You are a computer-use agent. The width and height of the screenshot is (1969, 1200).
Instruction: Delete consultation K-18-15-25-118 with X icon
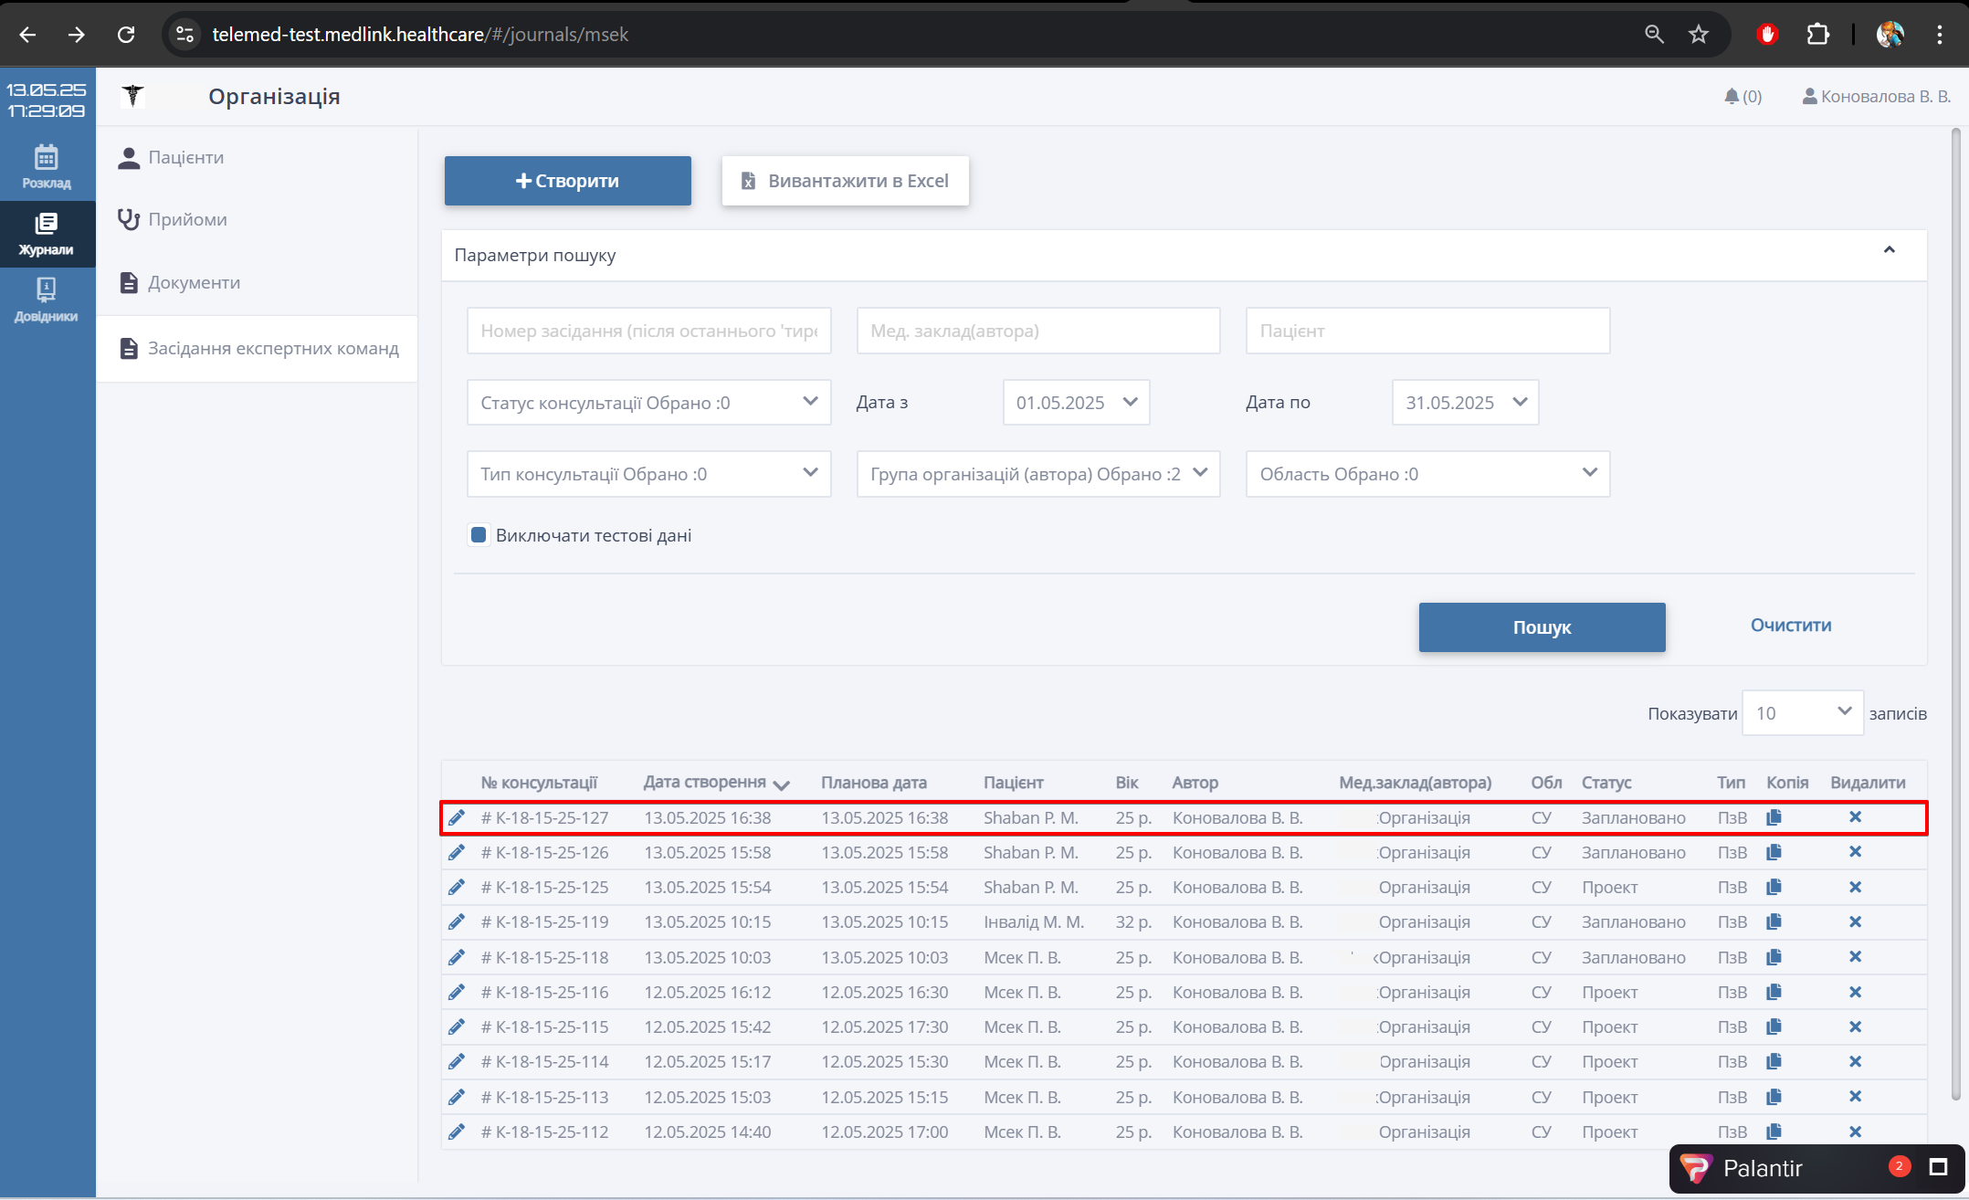(1855, 957)
